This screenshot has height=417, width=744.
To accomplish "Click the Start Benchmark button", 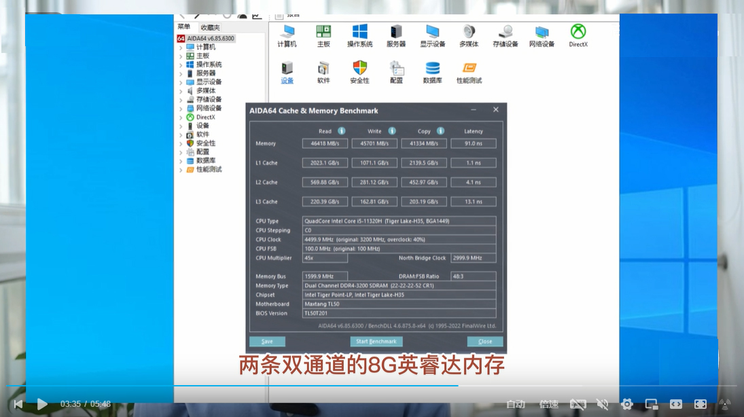I will (376, 342).
